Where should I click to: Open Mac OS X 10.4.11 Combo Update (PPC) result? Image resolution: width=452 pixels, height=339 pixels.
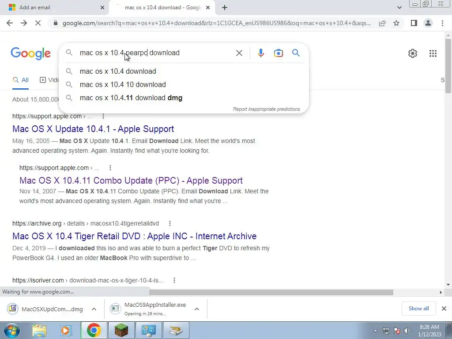(131, 181)
